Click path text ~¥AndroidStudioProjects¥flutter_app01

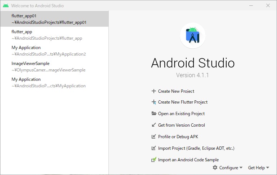tap(49, 22)
